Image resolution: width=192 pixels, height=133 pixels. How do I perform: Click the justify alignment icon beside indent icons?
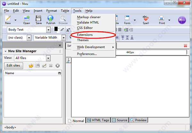click(120, 30)
